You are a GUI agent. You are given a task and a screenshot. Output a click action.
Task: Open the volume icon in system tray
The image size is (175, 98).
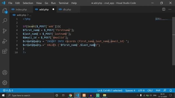tap(151, 95)
